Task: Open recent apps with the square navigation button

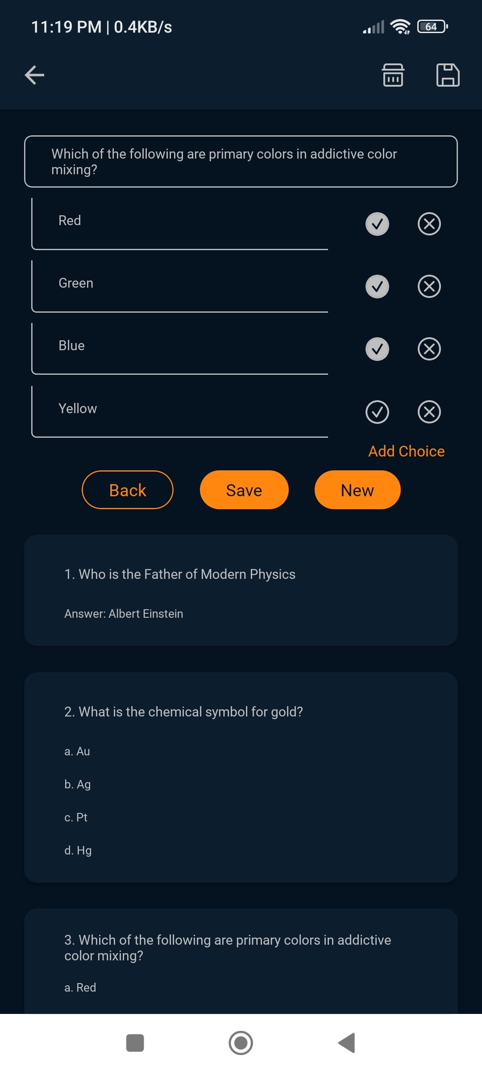Action: pyautogui.click(x=135, y=1043)
